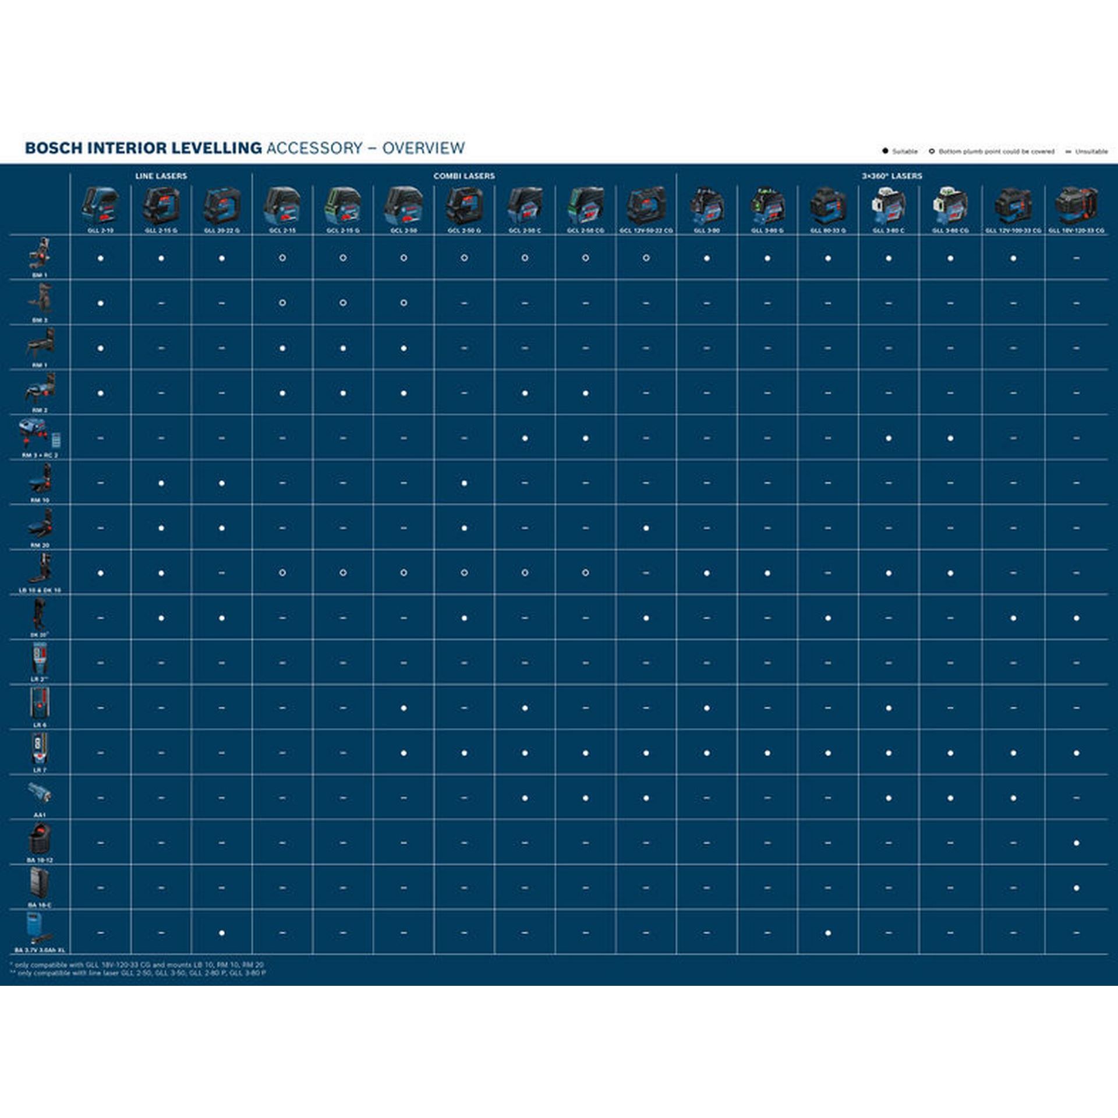Click the COMBI LASERS column group heading

point(464,176)
